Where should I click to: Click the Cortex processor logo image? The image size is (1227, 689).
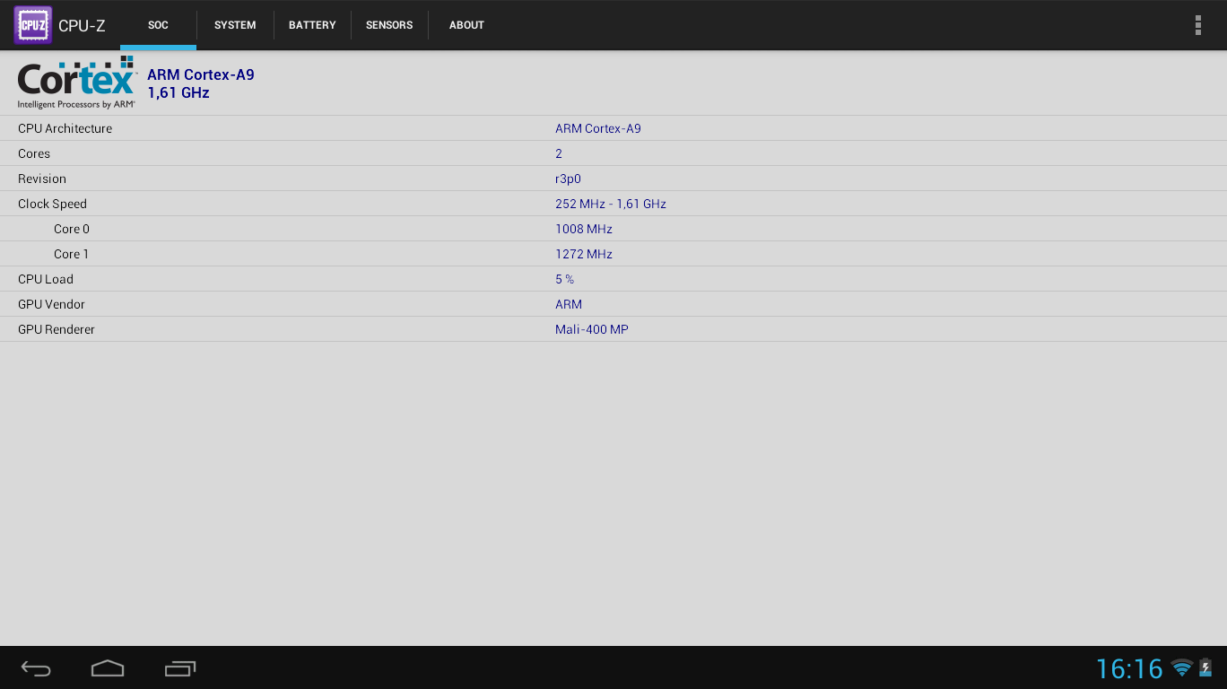click(x=77, y=83)
